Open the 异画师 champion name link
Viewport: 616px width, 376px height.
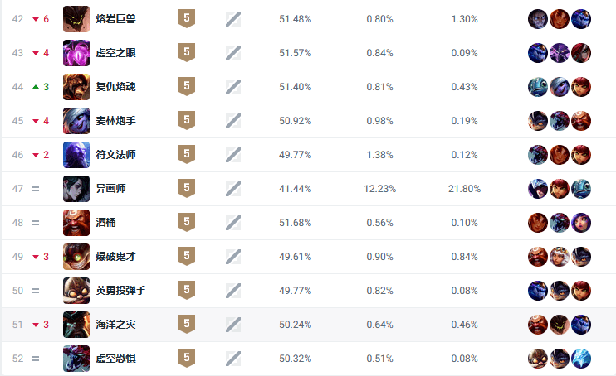110,189
